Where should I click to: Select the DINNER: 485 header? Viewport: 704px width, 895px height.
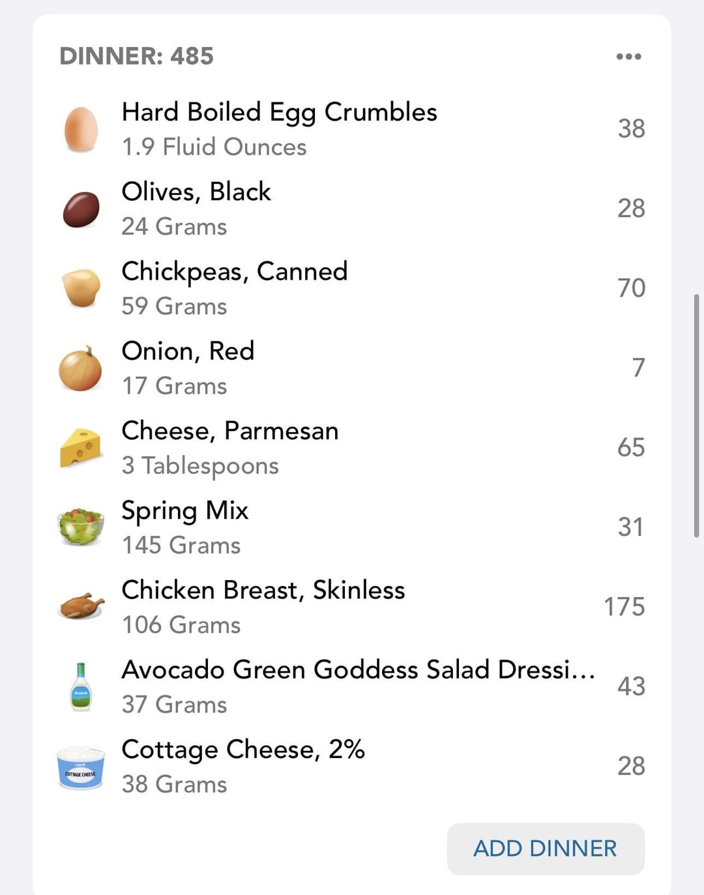pyautogui.click(x=136, y=56)
